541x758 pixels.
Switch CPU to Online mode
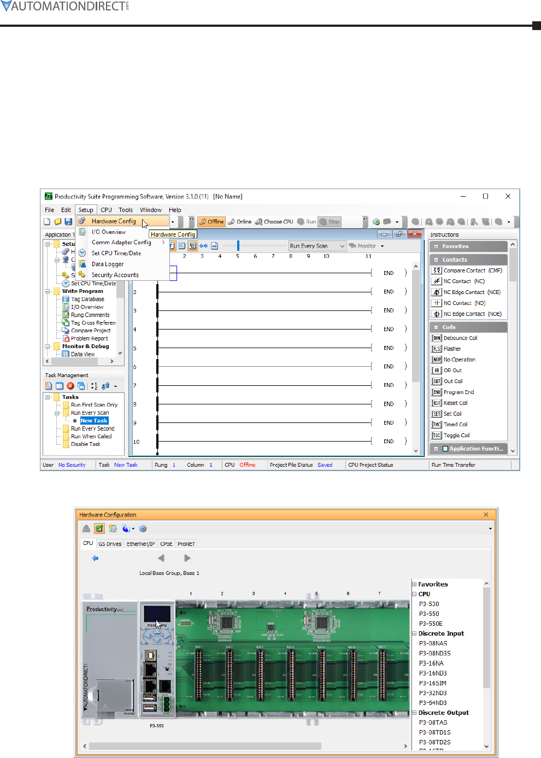[240, 222]
